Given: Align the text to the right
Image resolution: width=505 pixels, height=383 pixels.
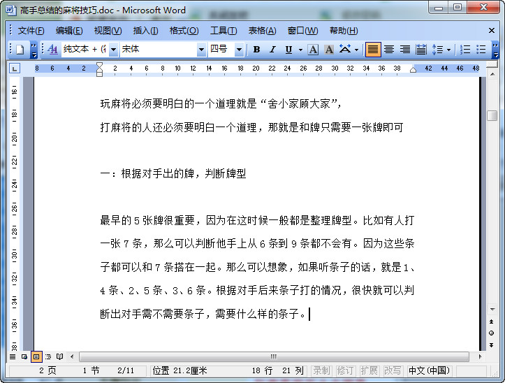Looking at the screenshot, I should coord(405,50).
